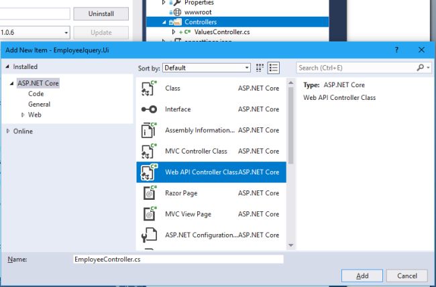This screenshot has width=436, height=287.
Task: Select the Web category label
Action: click(x=35, y=115)
